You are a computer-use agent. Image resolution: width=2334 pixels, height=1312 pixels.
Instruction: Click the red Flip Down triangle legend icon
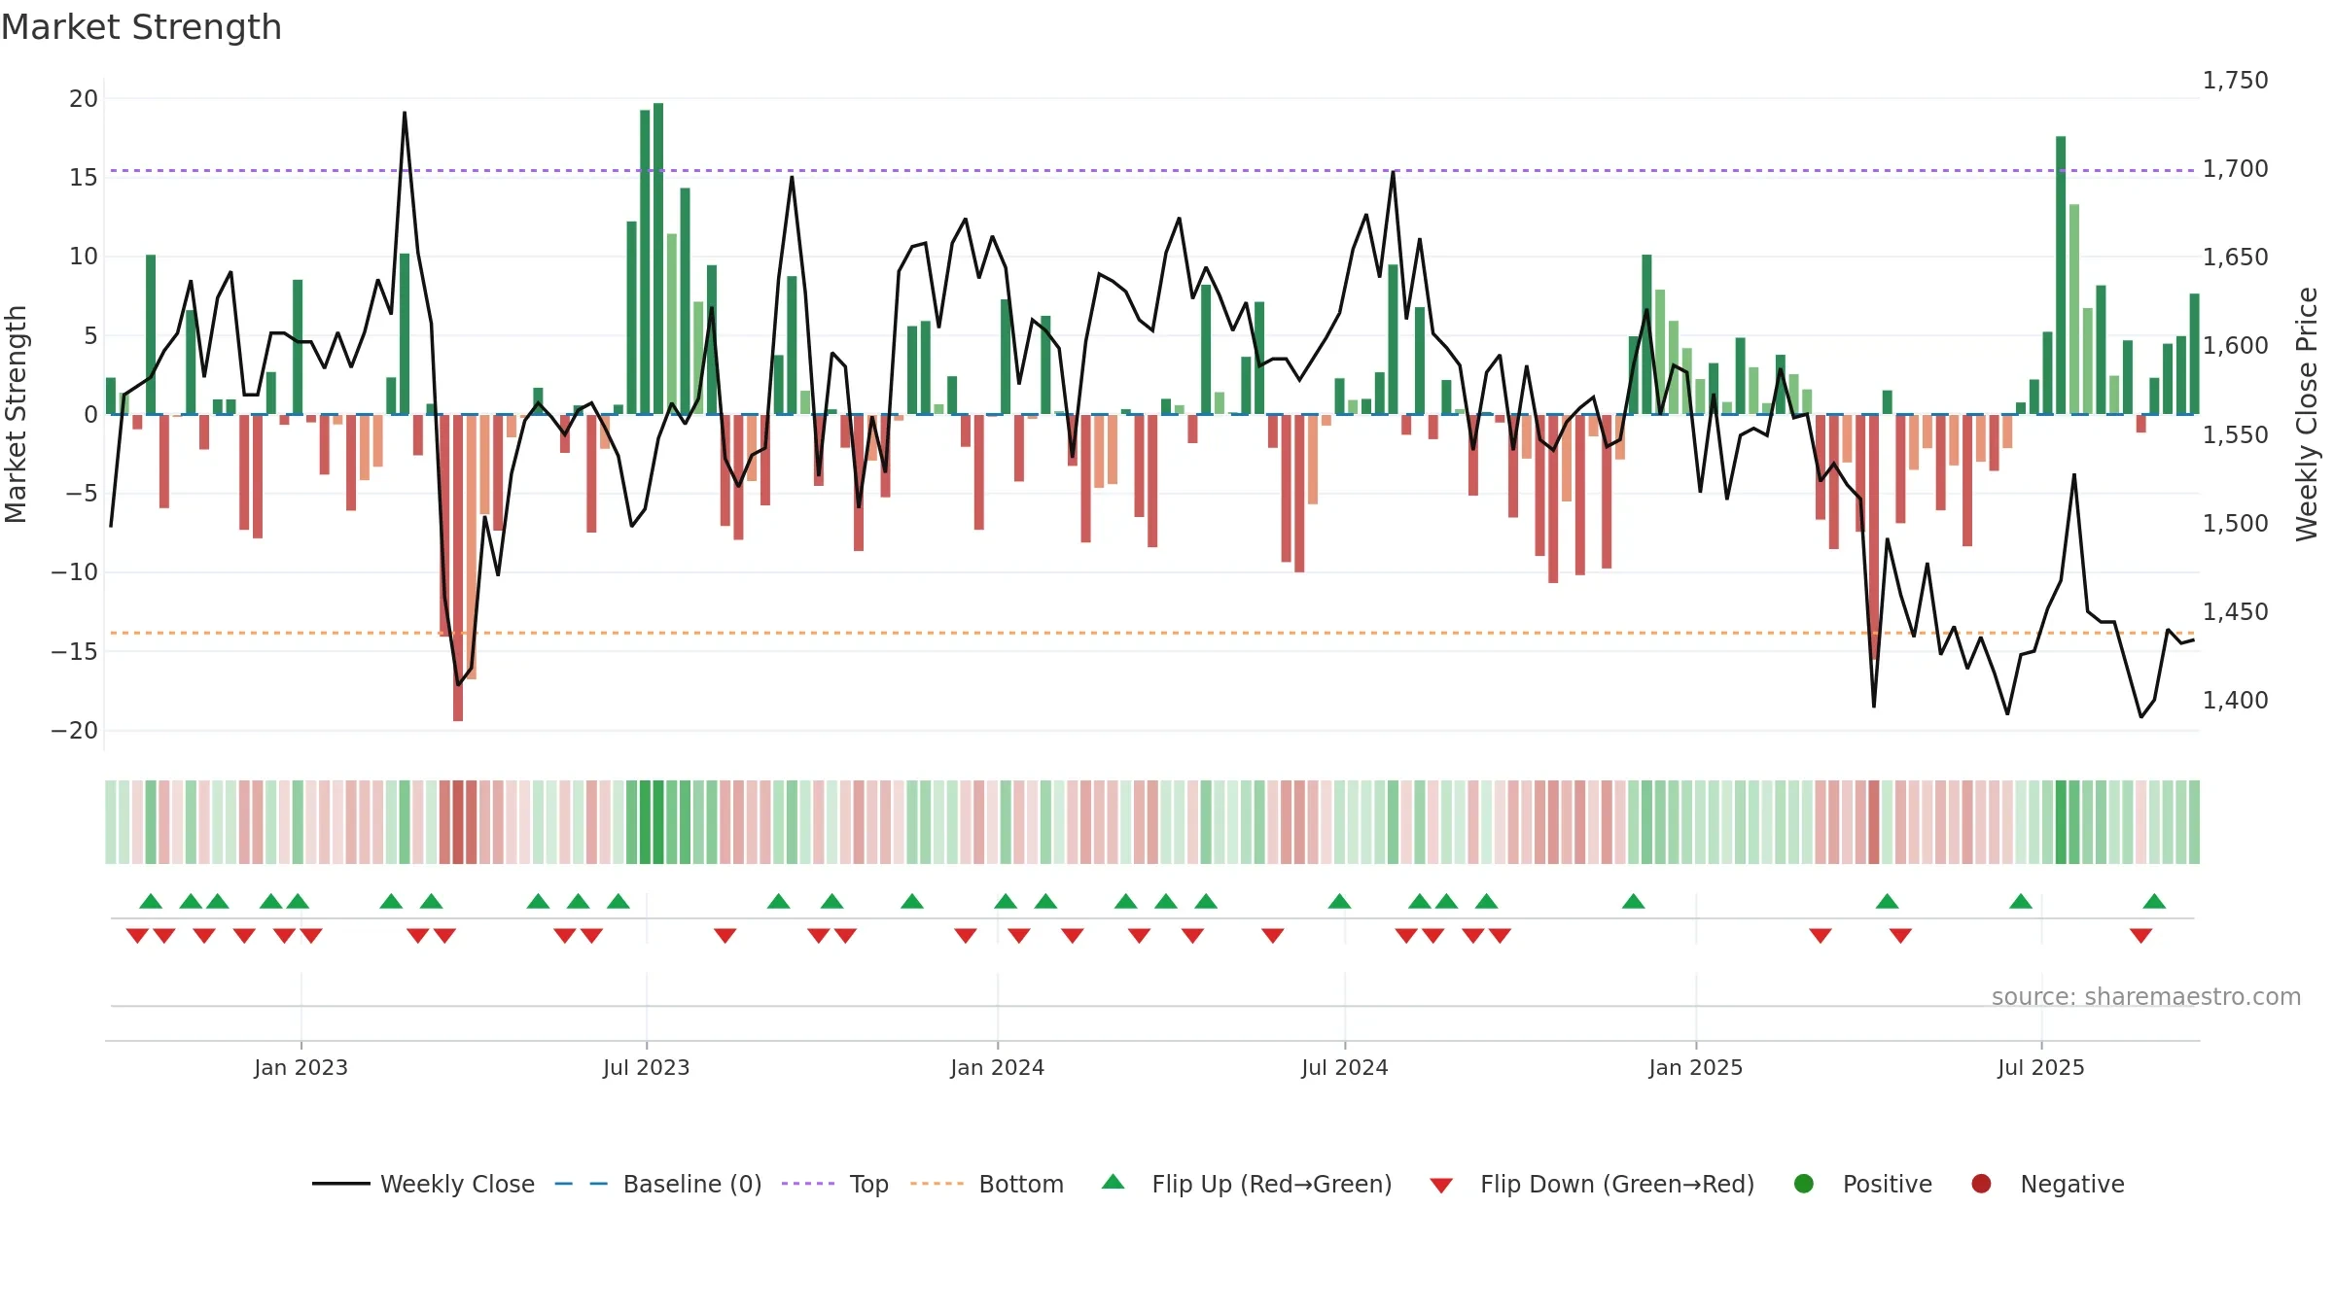1441,1186
